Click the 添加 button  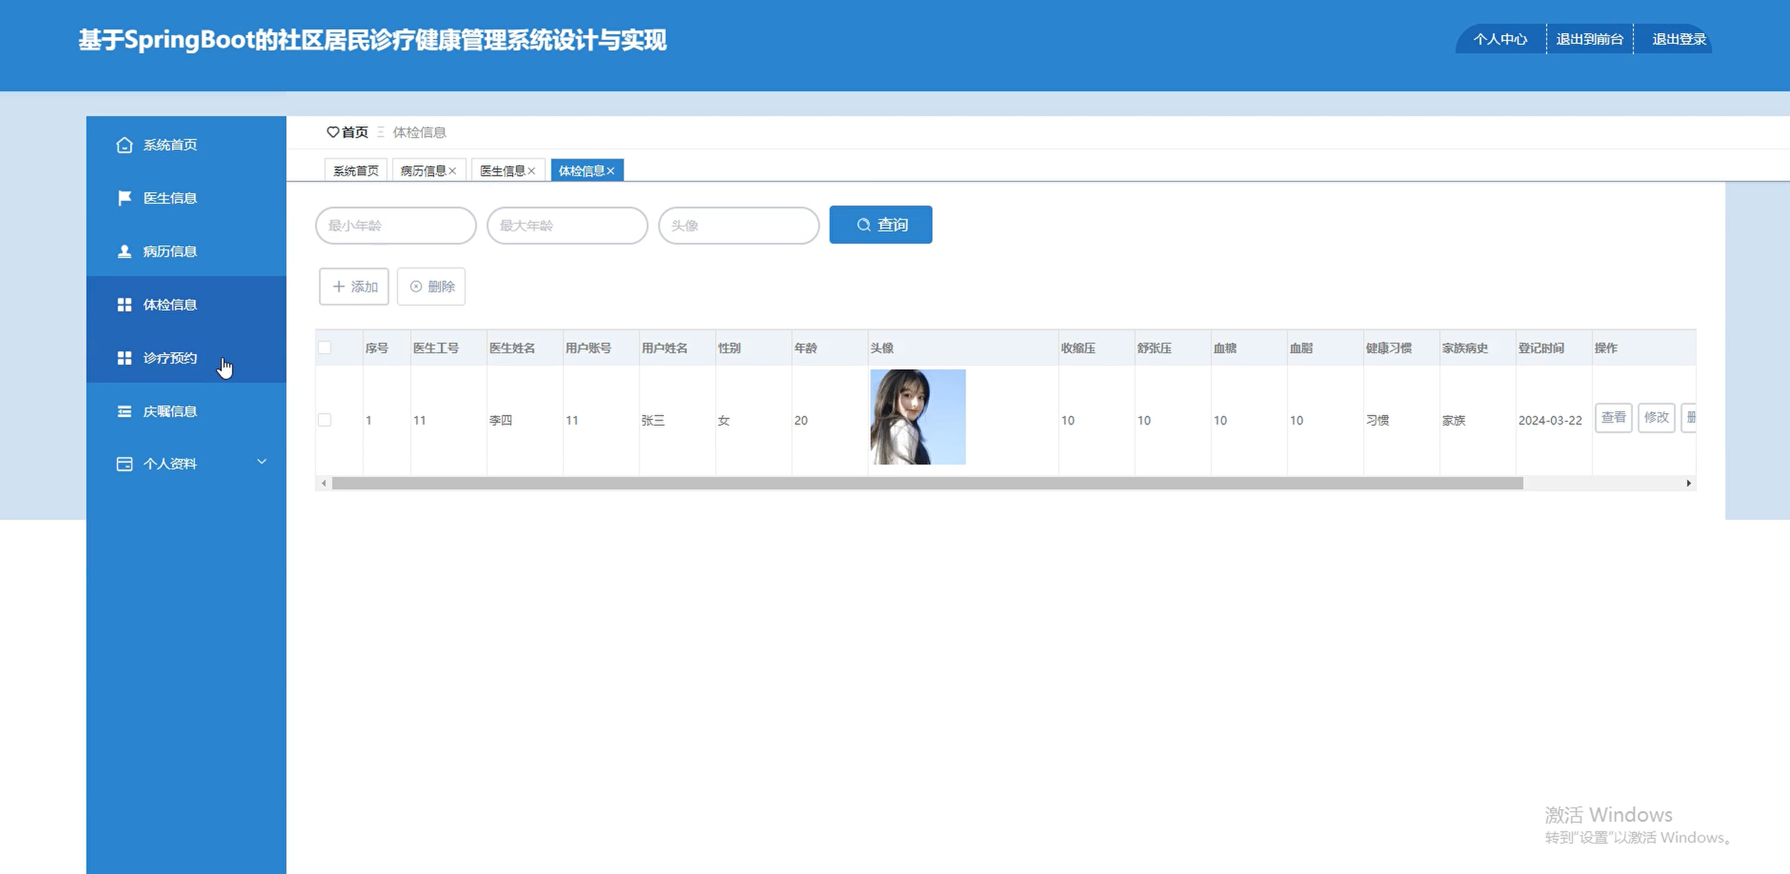click(x=353, y=286)
